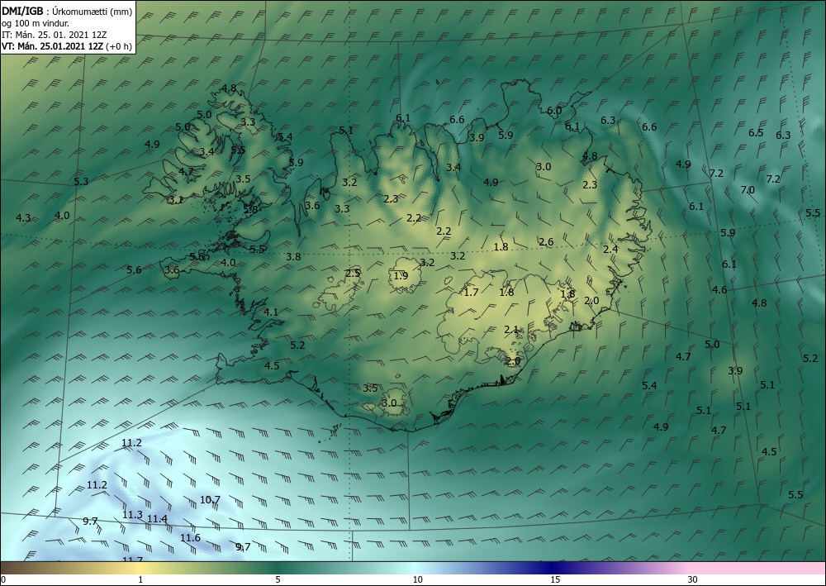
Task: Click the legend tick label 30
Action: (x=693, y=580)
